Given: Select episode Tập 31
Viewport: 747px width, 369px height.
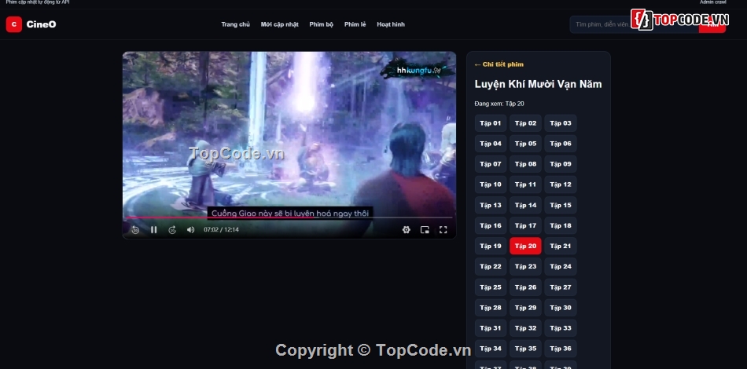Looking at the screenshot, I should [x=491, y=328].
